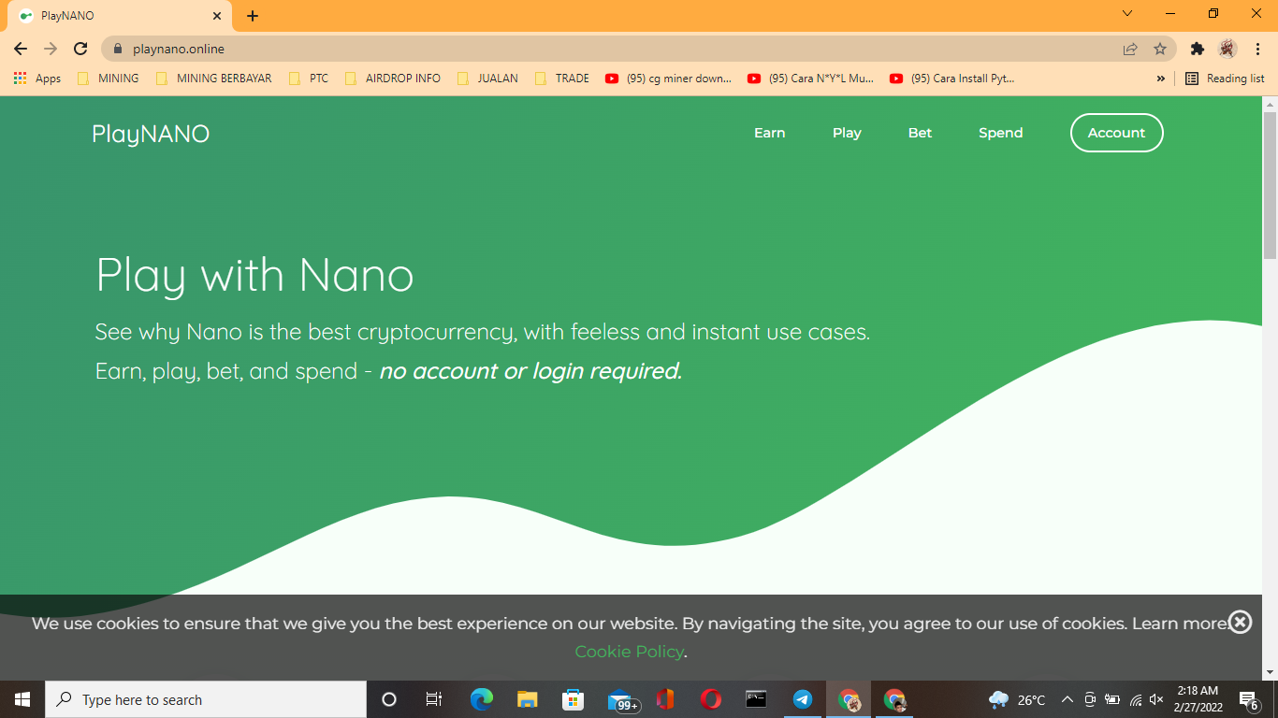Open the Bet menu item

pos(920,133)
